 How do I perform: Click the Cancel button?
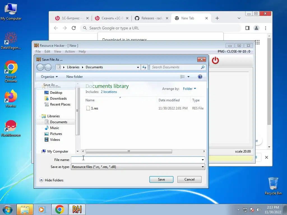click(x=189, y=179)
